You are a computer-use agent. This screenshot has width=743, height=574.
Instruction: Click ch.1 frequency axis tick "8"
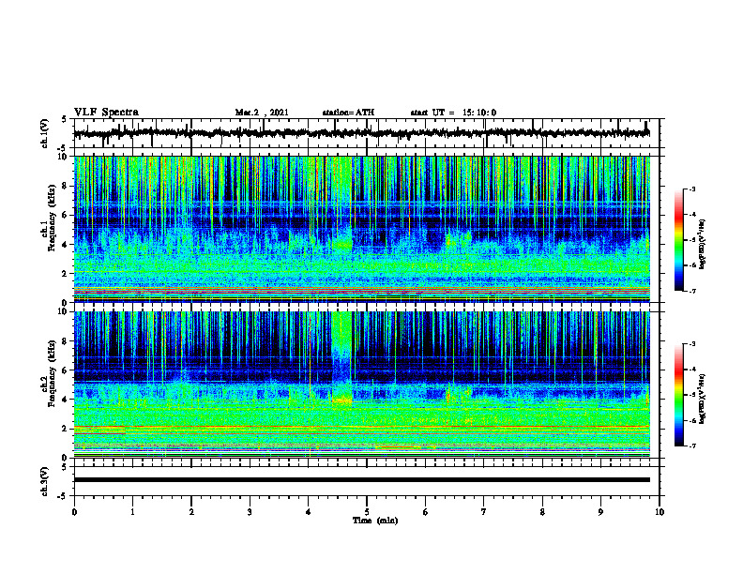65,186
